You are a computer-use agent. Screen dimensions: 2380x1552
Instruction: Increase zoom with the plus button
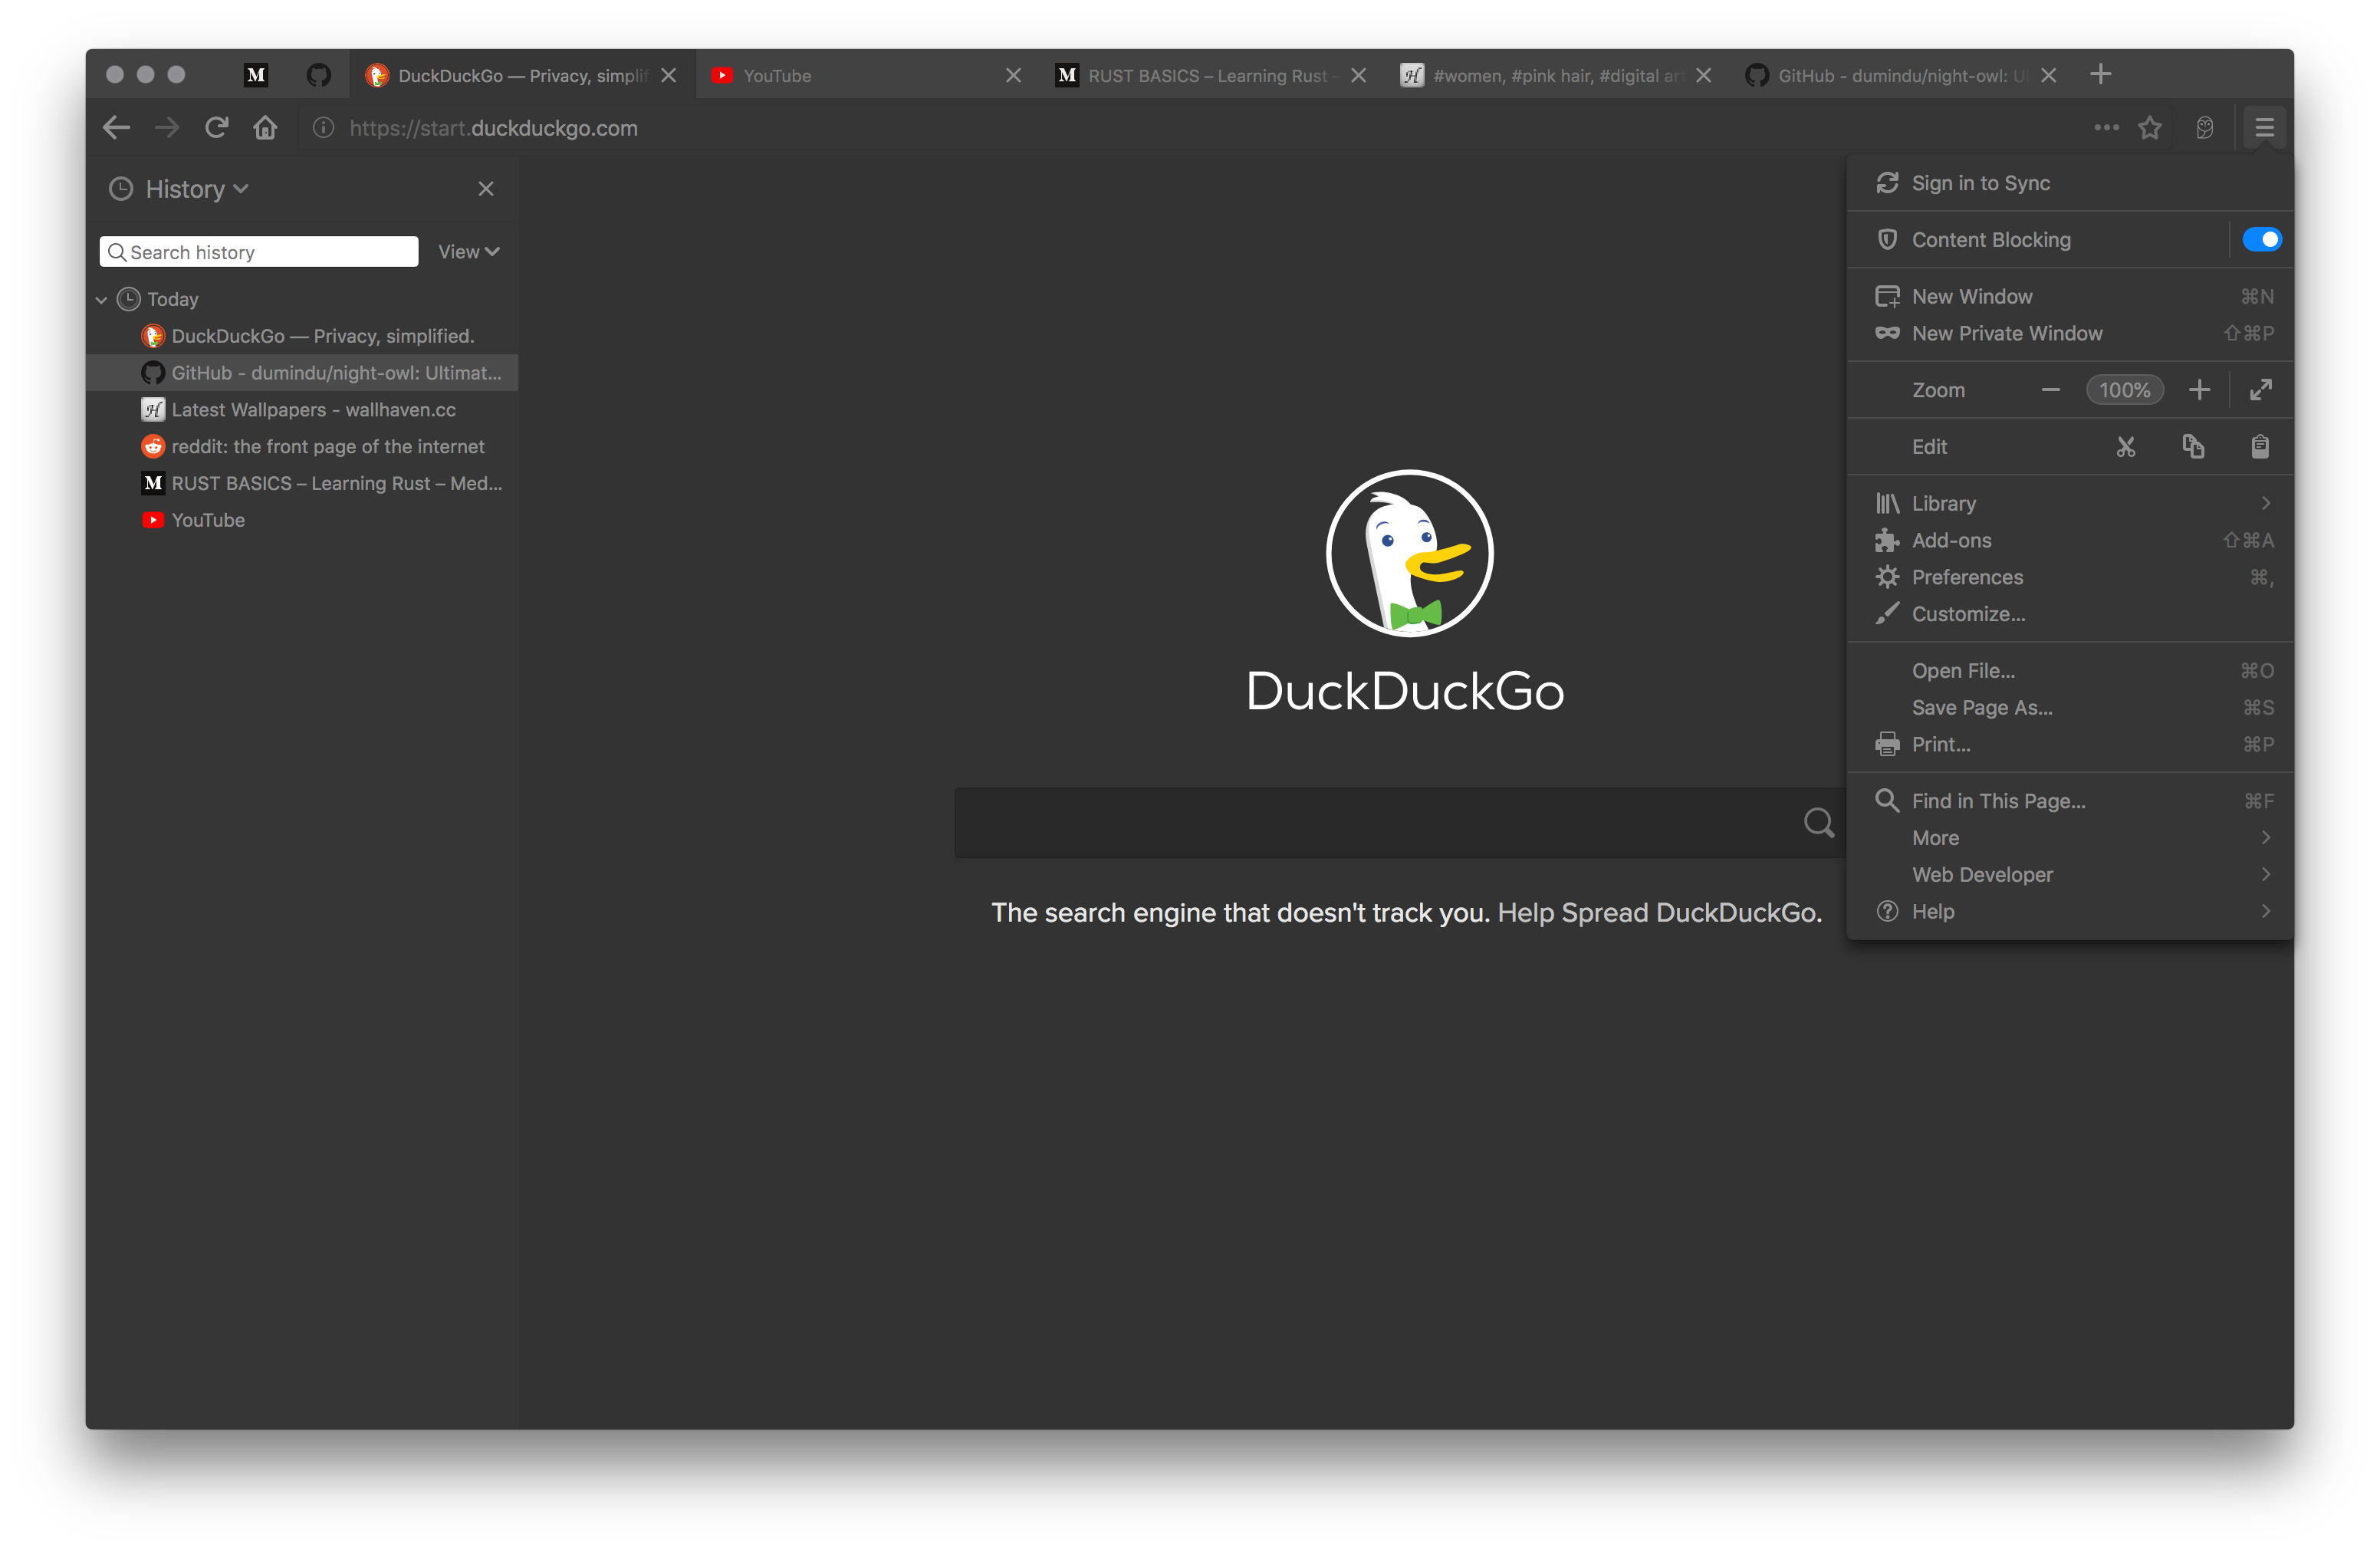(x=2199, y=390)
